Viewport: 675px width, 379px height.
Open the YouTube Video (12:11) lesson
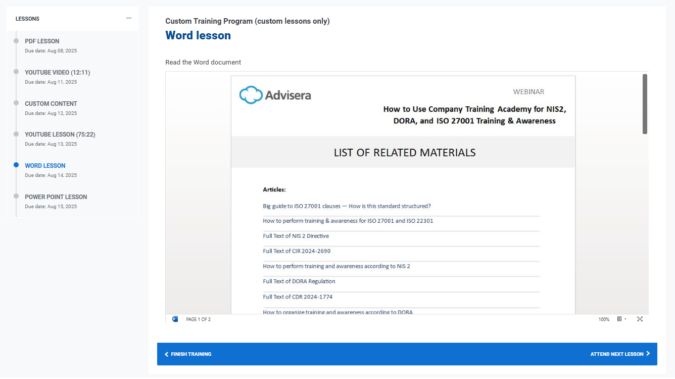[58, 73]
